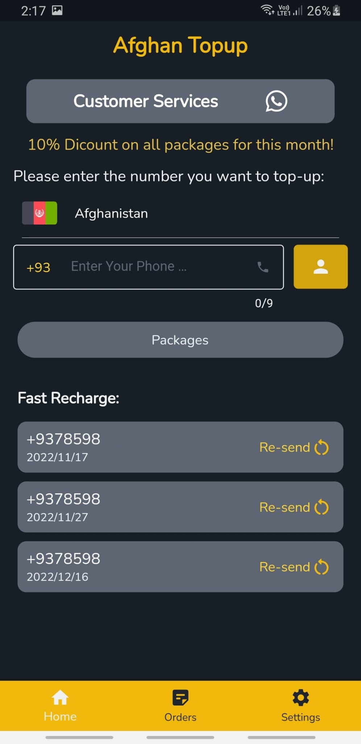Tap the Orders note icon
This screenshot has width=361, height=744.
[x=180, y=697]
